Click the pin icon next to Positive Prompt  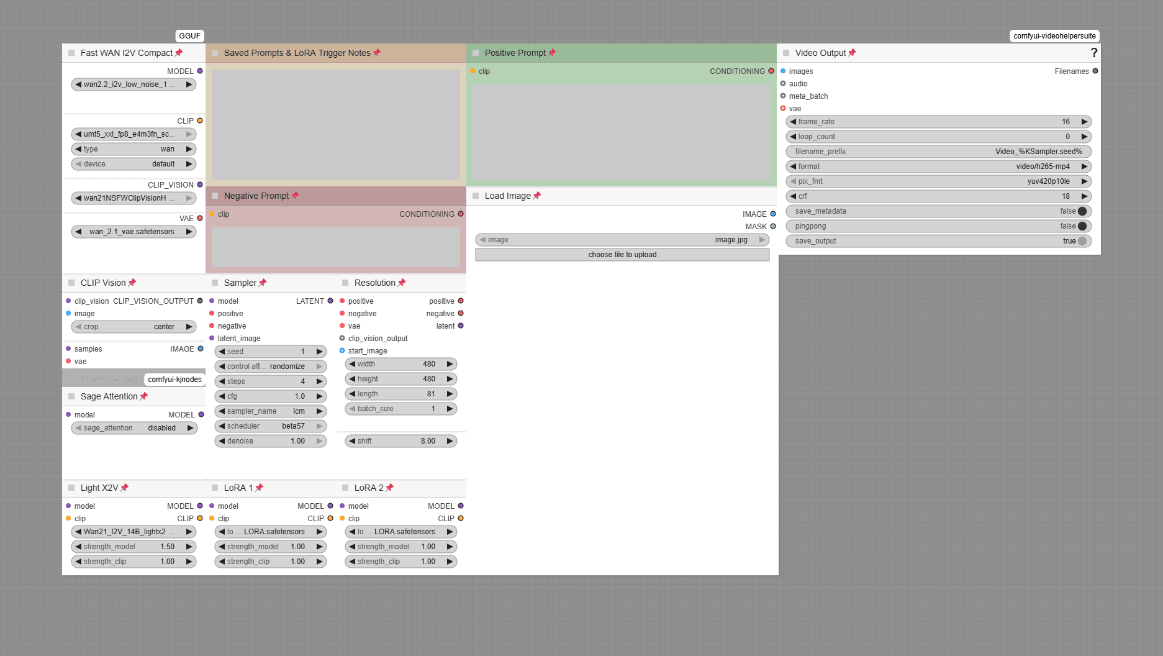(552, 53)
